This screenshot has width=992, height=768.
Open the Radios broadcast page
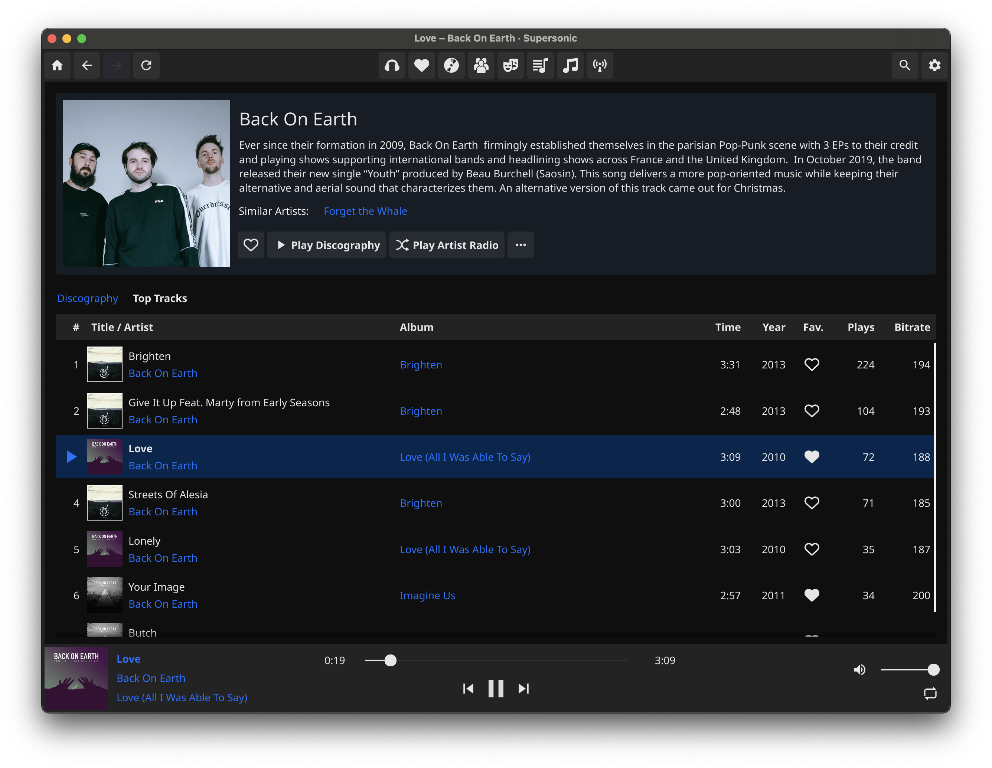tap(600, 65)
